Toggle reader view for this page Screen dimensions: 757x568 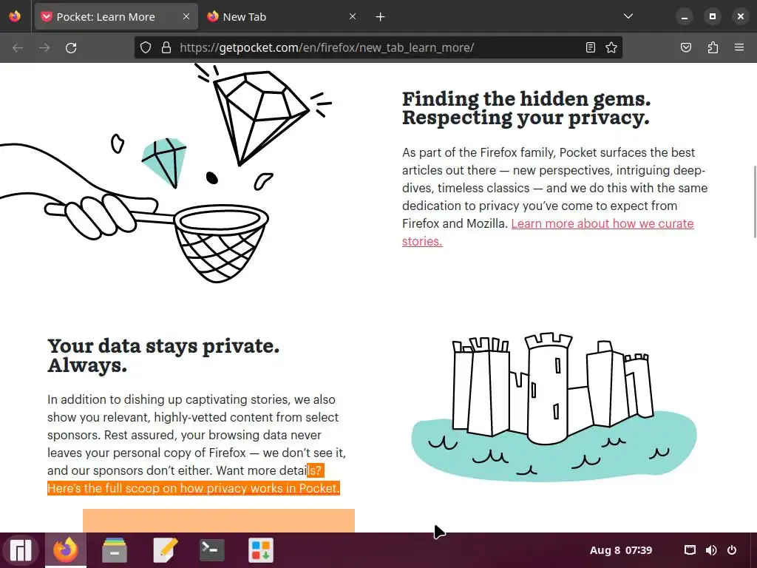[x=591, y=47]
